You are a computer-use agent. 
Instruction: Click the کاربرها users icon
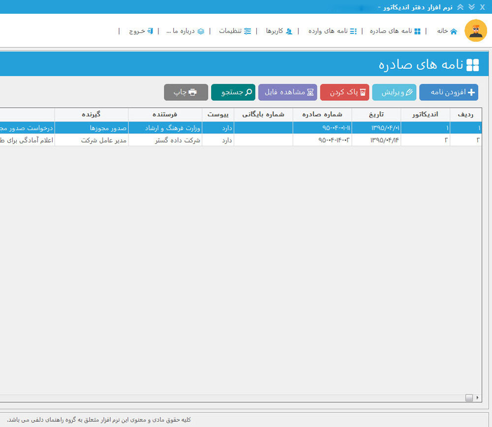[x=290, y=30]
